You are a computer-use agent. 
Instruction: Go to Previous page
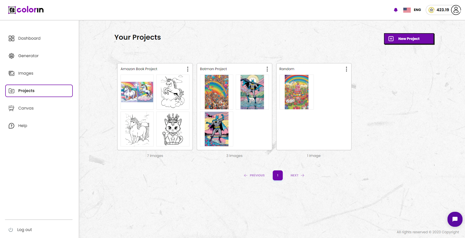pos(254,175)
